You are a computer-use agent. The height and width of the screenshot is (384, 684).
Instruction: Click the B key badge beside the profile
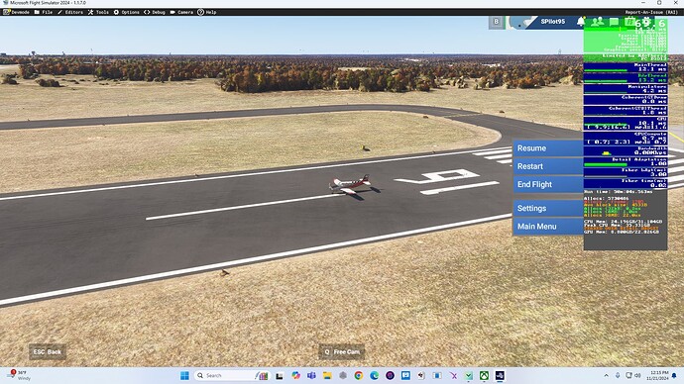coord(496,22)
